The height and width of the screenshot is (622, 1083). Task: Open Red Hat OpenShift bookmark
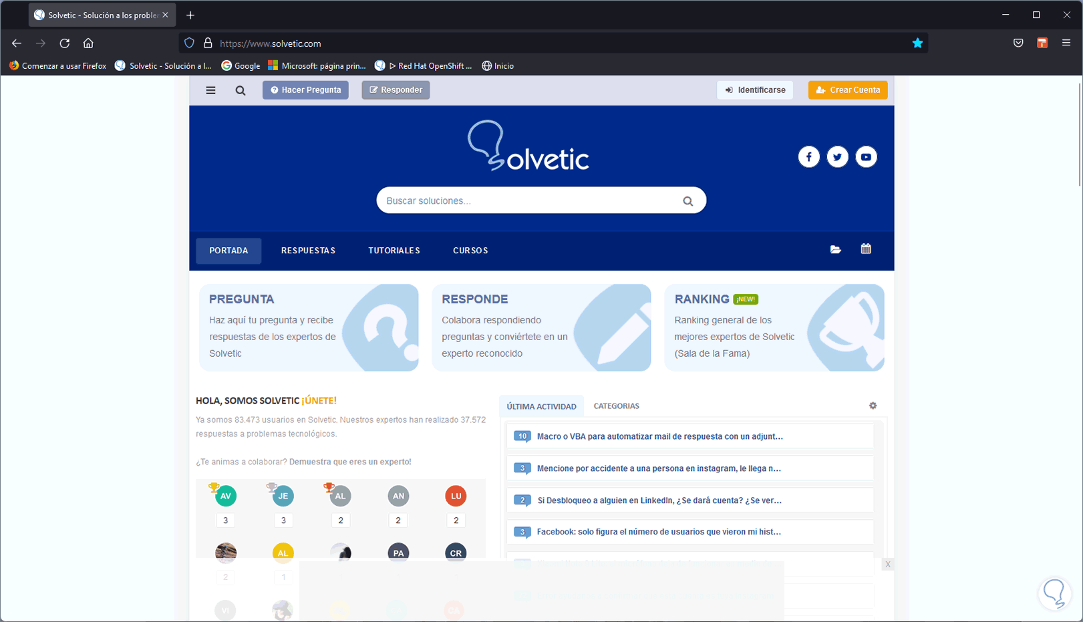point(424,65)
